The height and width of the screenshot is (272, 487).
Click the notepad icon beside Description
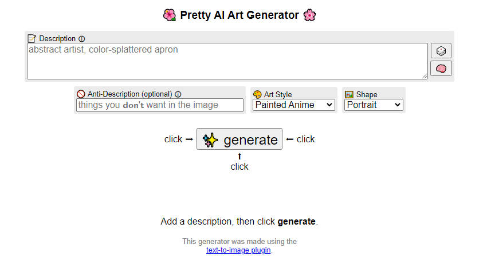pyautogui.click(x=32, y=39)
